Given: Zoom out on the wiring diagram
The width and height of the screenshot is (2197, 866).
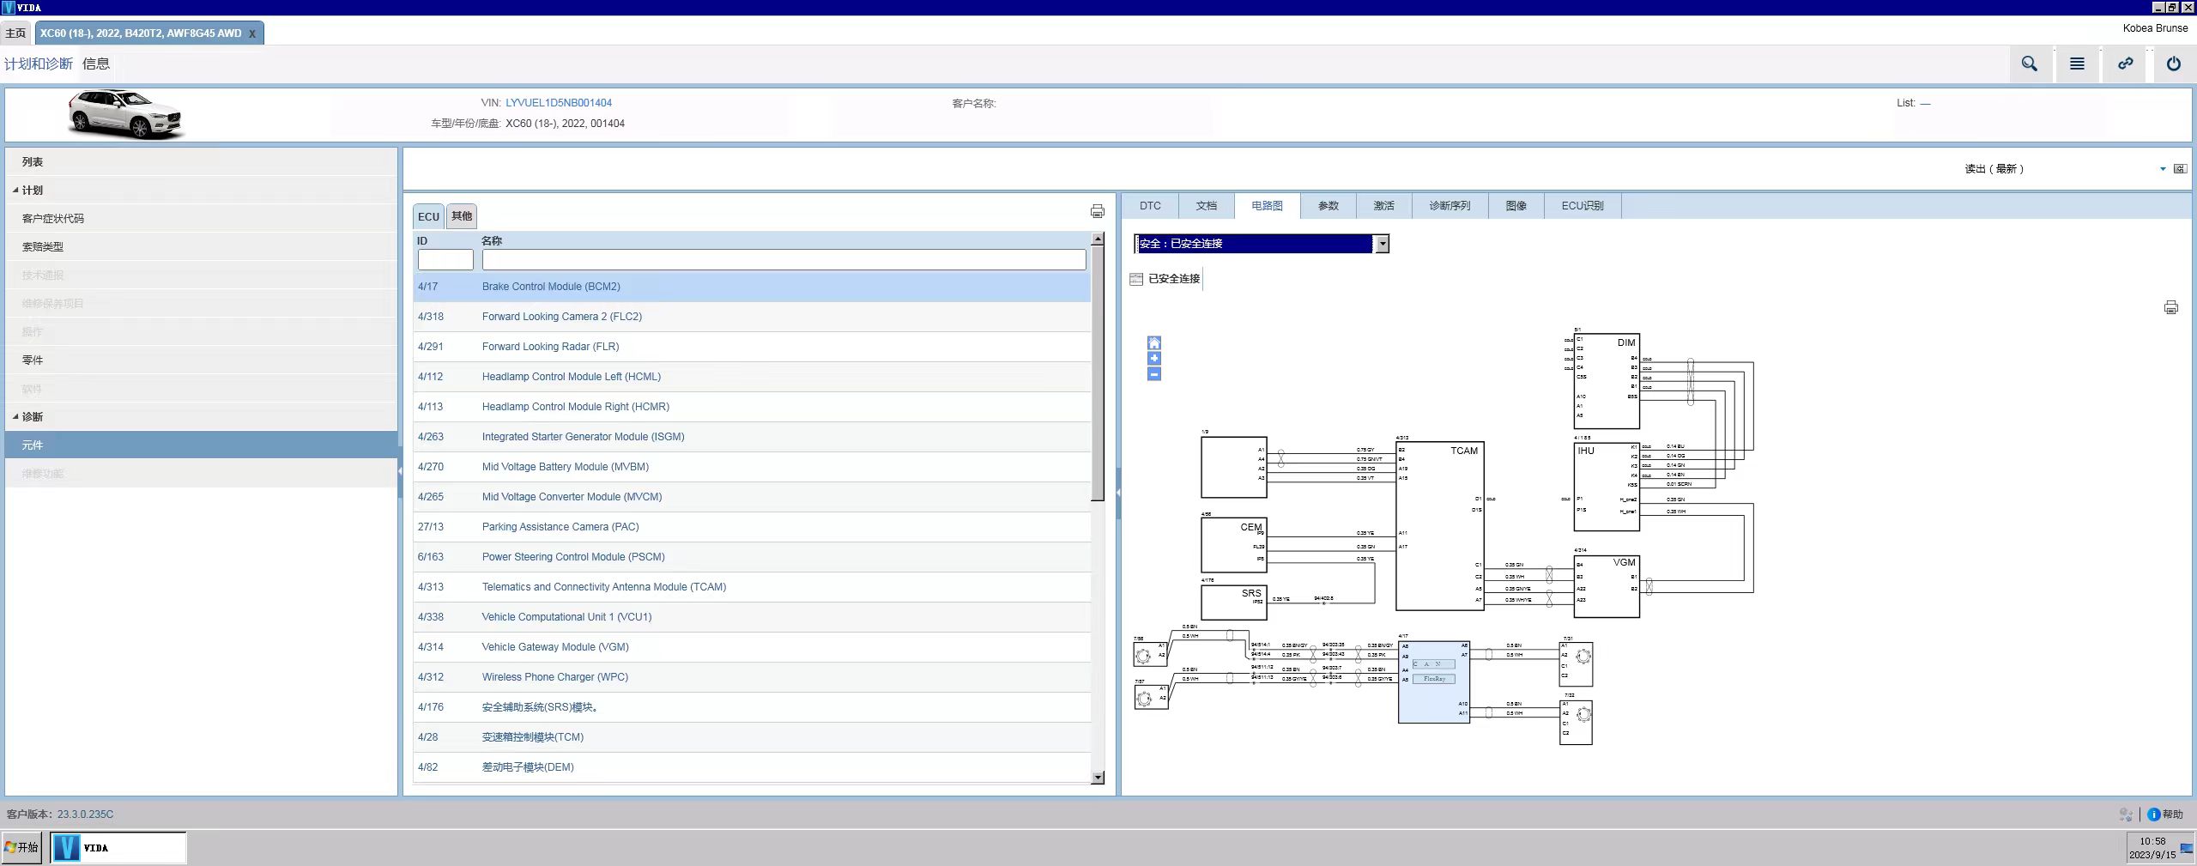Looking at the screenshot, I should pyautogui.click(x=1154, y=374).
